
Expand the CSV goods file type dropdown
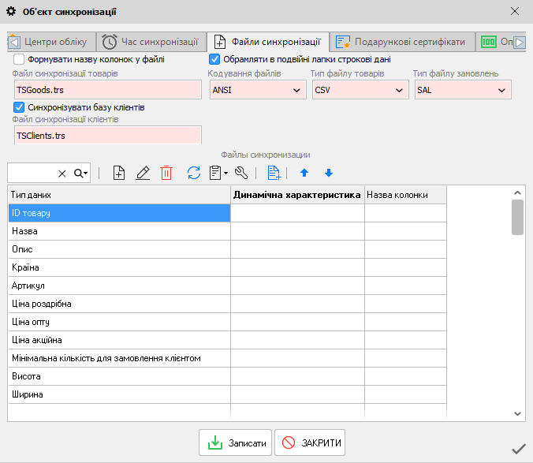pos(360,90)
